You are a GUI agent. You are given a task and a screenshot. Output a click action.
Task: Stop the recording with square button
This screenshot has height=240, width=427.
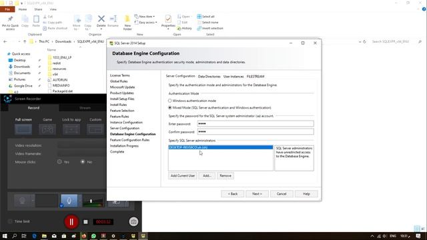tap(85, 222)
